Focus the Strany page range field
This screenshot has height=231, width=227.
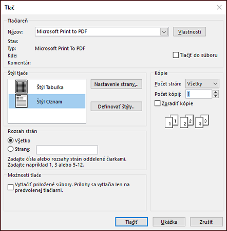(x=67, y=150)
